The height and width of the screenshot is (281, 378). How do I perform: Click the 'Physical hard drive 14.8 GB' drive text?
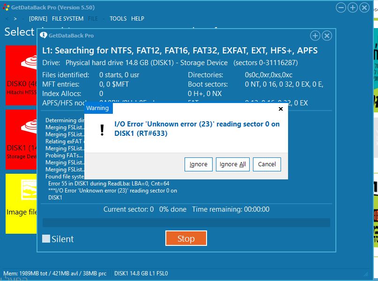tap(147, 63)
